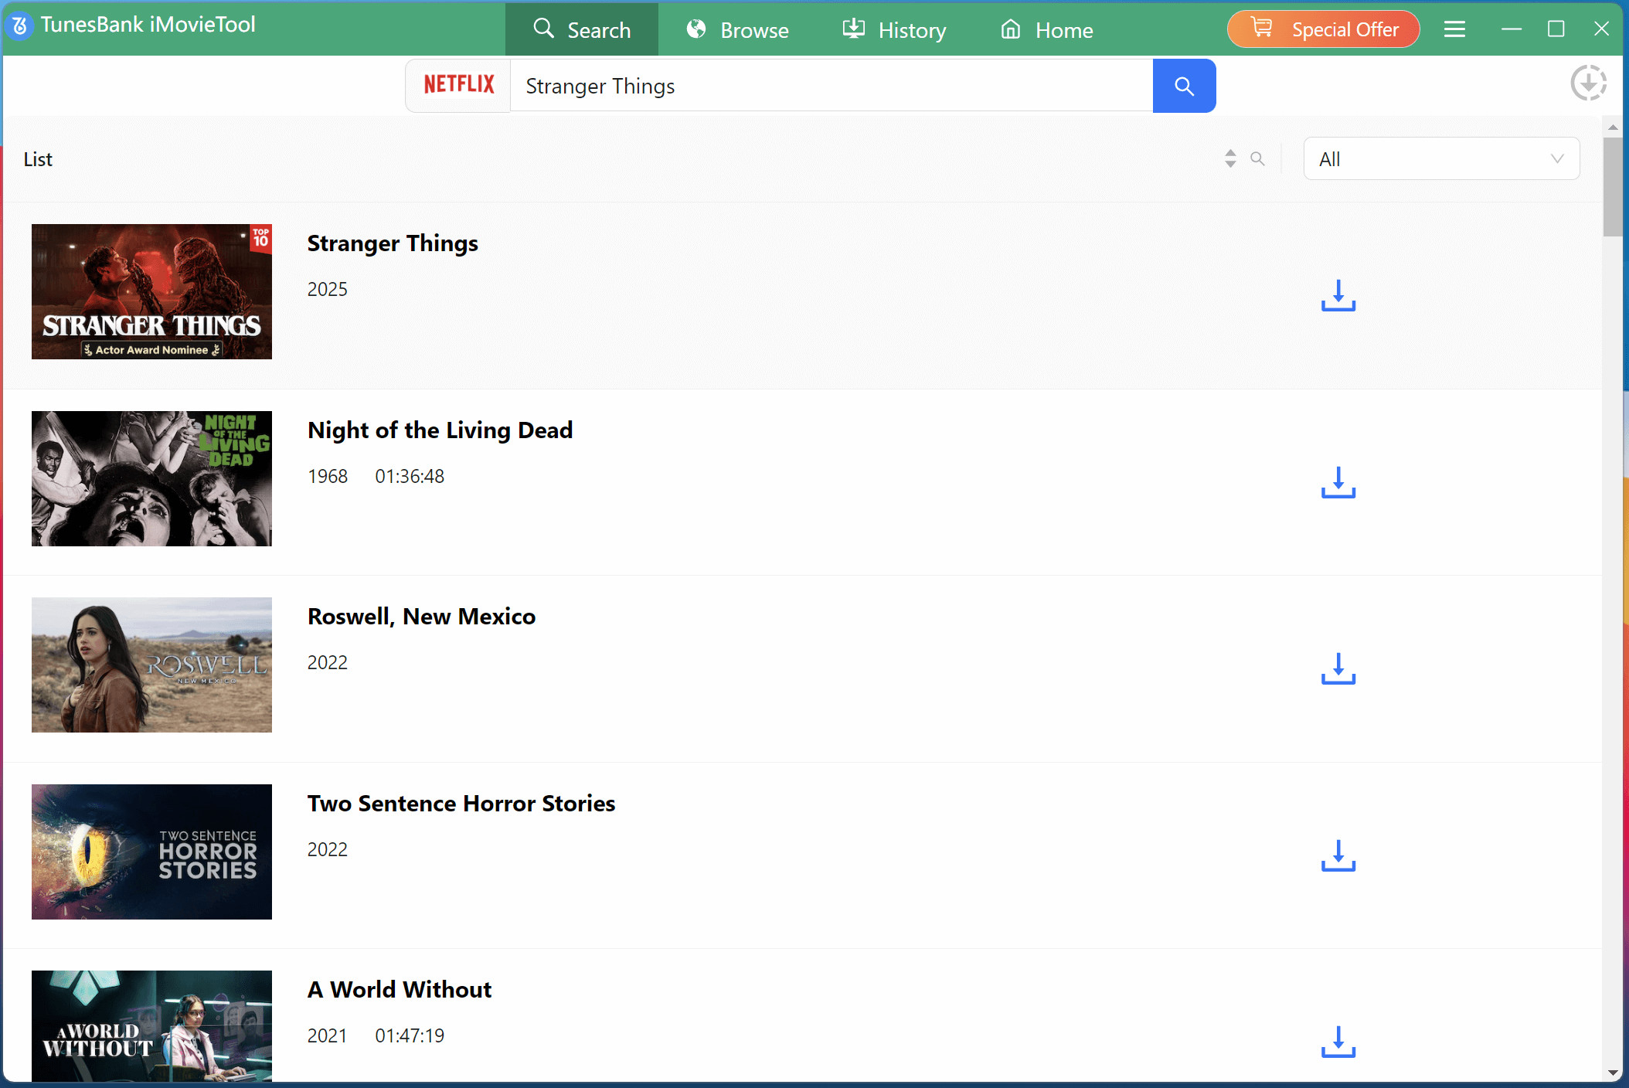The image size is (1629, 1088).
Task: Click the list filter search icon
Action: [1257, 159]
